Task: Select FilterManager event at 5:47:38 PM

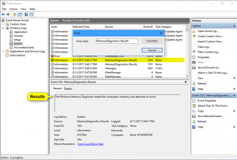Action: point(117,73)
